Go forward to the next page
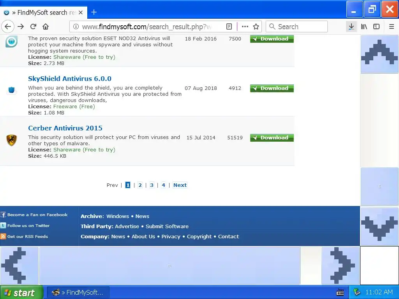 pos(21,26)
